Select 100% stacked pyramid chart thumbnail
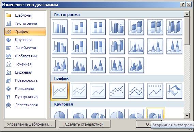This screenshot has height=132, width=194. [117, 65]
